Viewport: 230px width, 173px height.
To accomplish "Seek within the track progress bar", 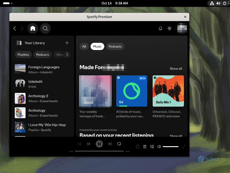I will [x=99, y=151].
